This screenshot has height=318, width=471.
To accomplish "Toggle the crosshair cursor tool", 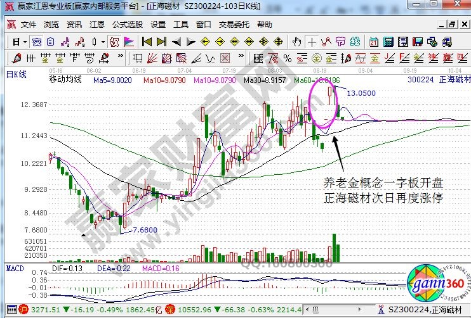I will pyautogui.click(x=312, y=42).
